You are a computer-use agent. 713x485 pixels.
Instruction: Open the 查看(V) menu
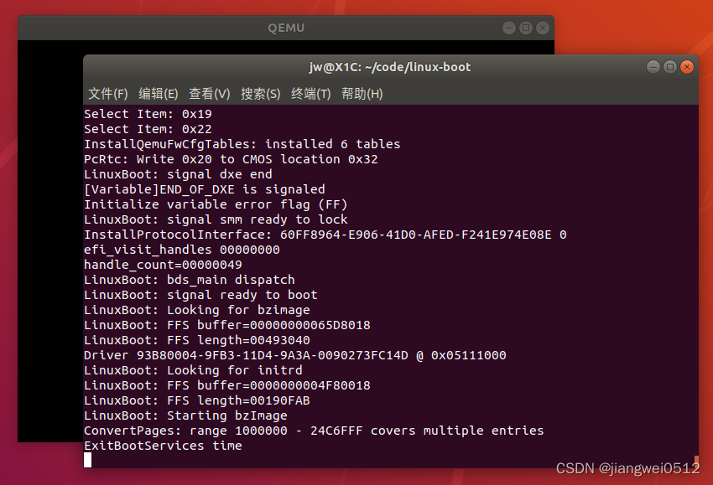tap(209, 94)
